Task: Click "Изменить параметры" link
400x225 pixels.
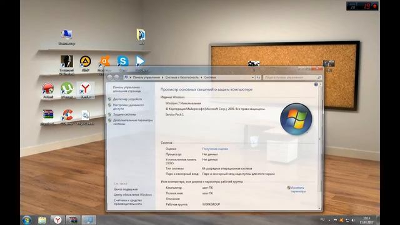Action: tap(297, 189)
